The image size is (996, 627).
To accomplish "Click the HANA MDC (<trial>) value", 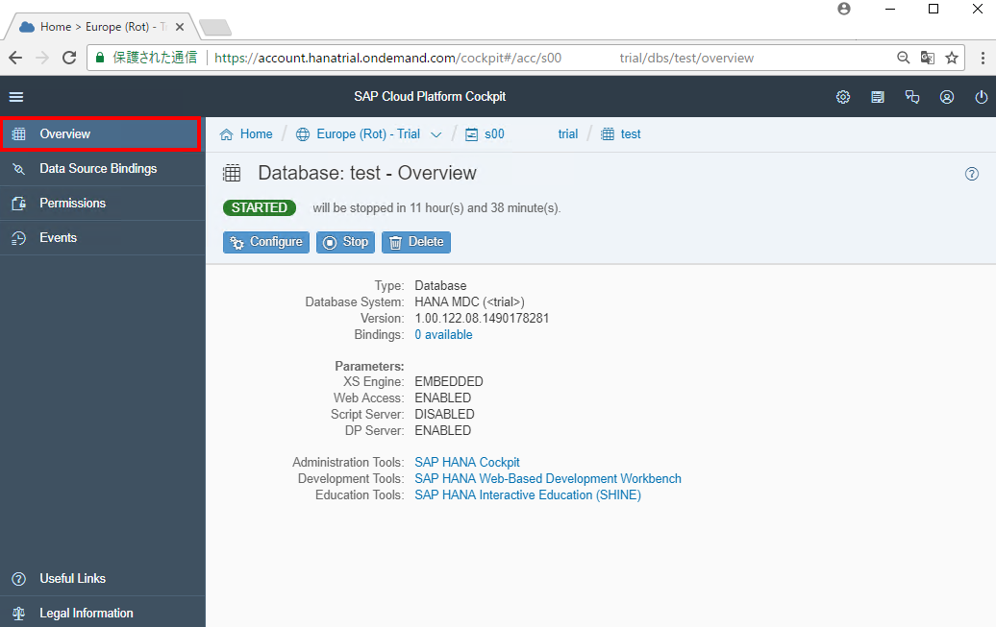I will (x=469, y=302).
